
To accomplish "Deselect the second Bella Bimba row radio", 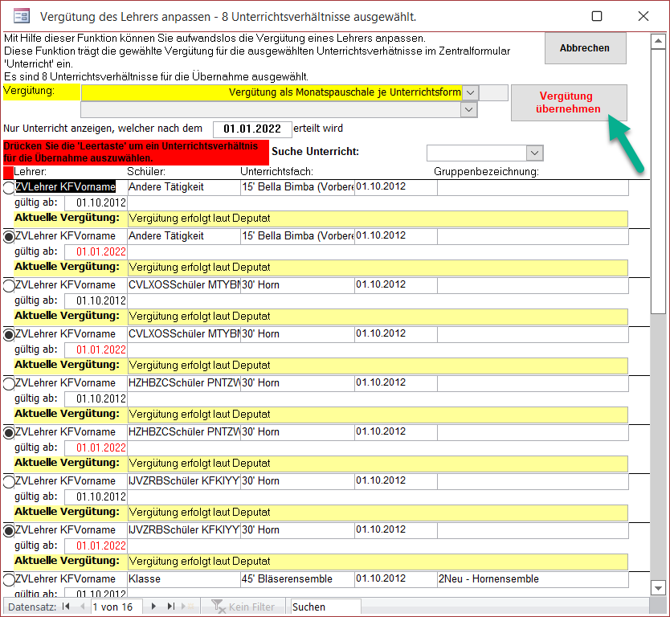I will click(9, 237).
